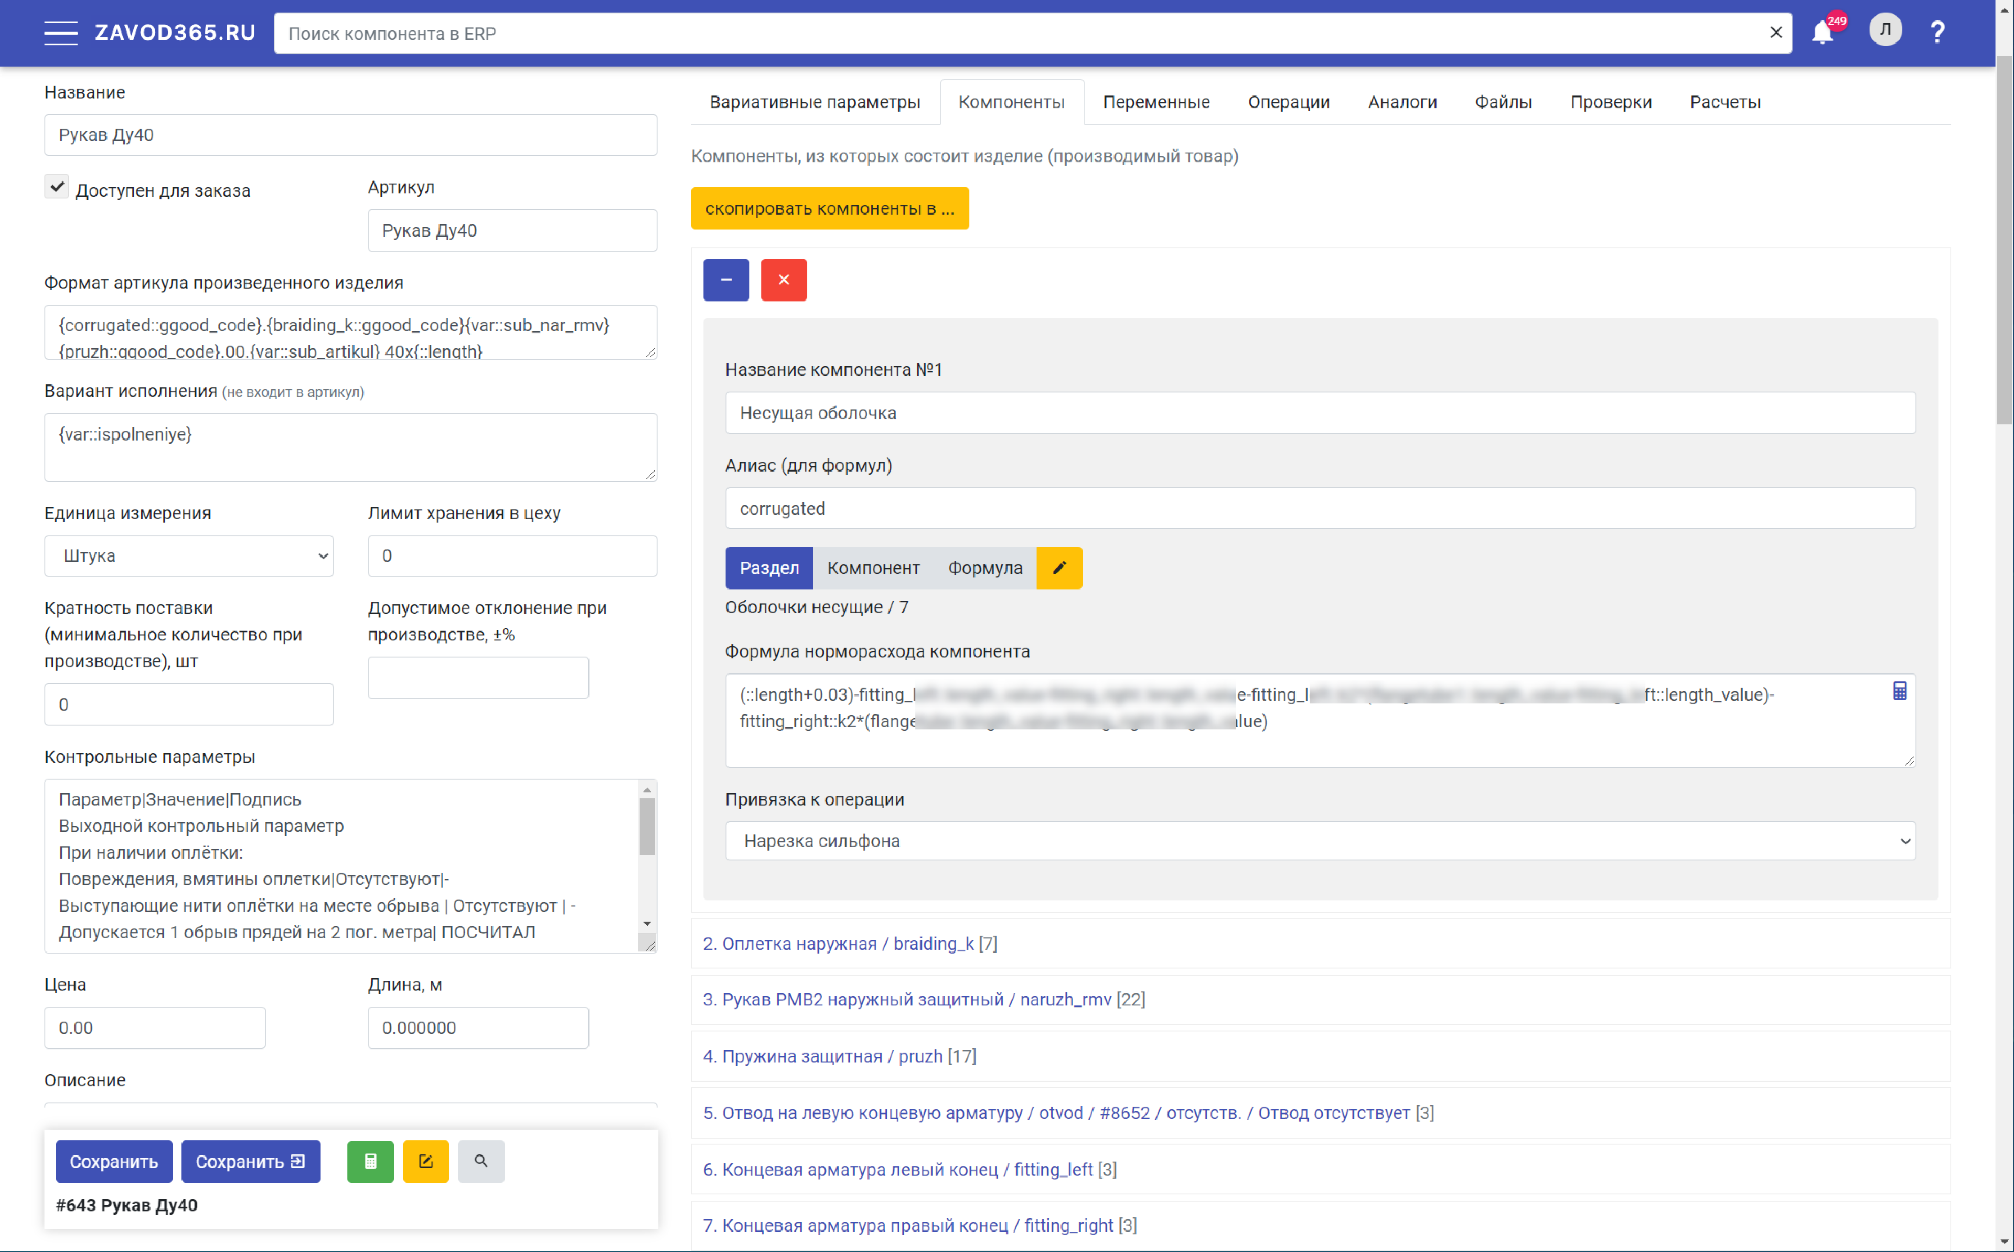
Task: Open the hamburger navigation menu
Action: tap(60, 33)
